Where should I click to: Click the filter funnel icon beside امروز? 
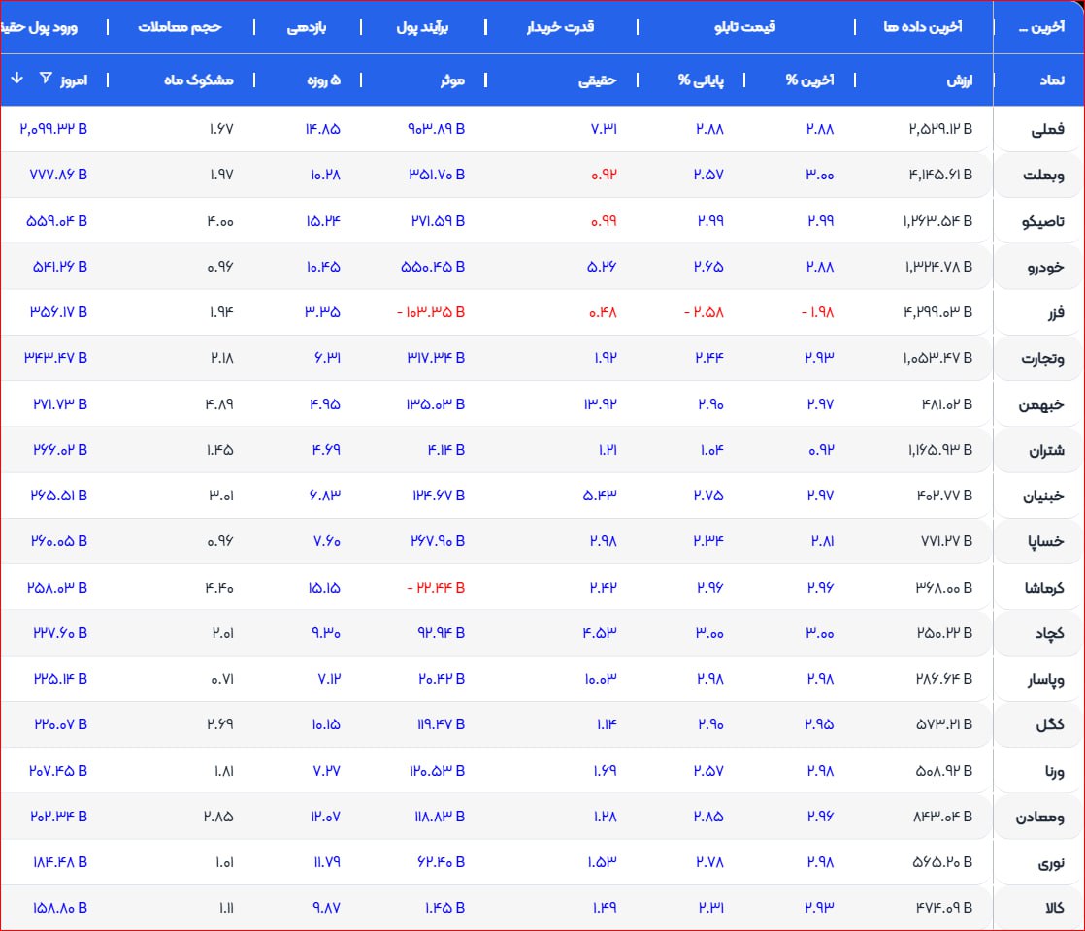click(46, 80)
